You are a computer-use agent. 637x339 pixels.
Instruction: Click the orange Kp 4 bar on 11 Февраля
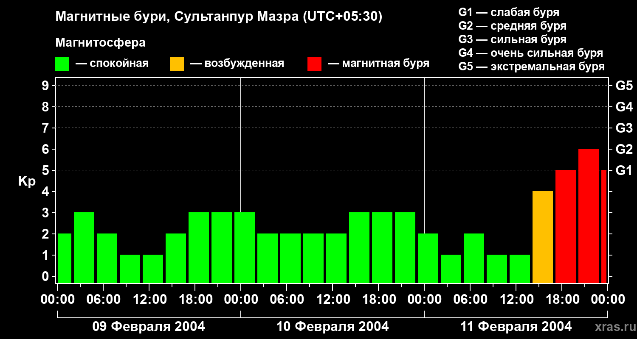click(x=543, y=237)
